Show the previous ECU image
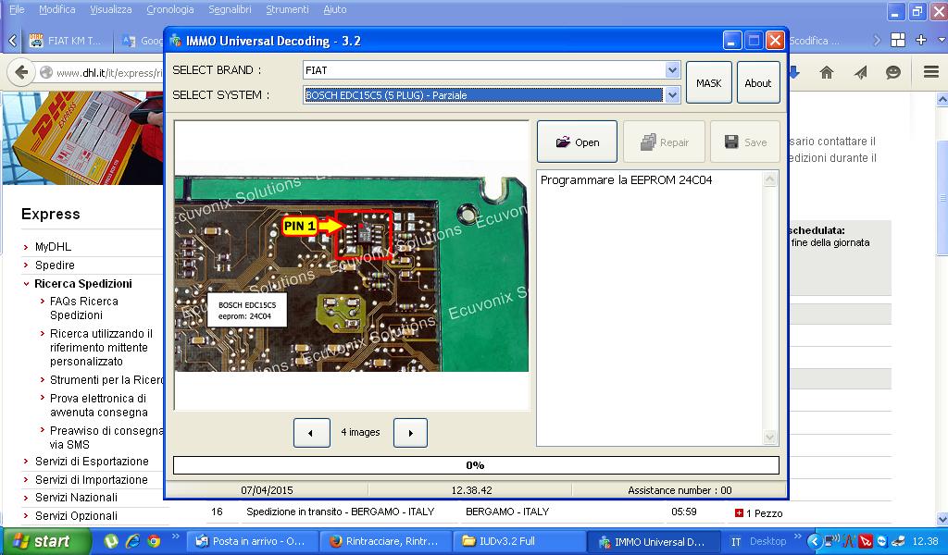The height and width of the screenshot is (555, 948). point(311,432)
